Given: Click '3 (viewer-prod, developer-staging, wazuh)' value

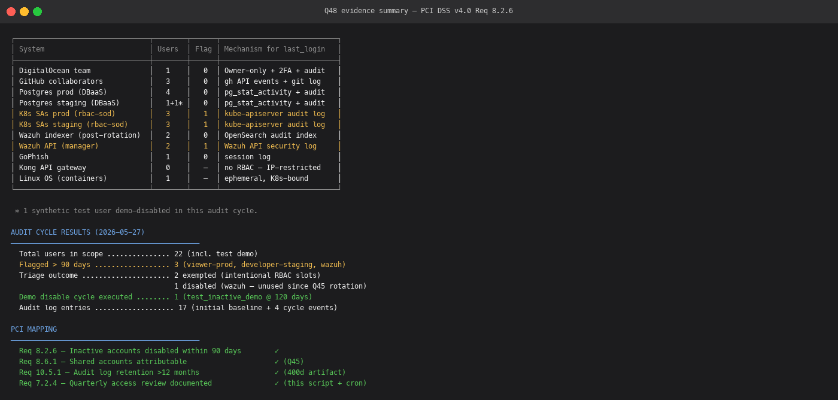Looking at the screenshot, I should pos(260,265).
